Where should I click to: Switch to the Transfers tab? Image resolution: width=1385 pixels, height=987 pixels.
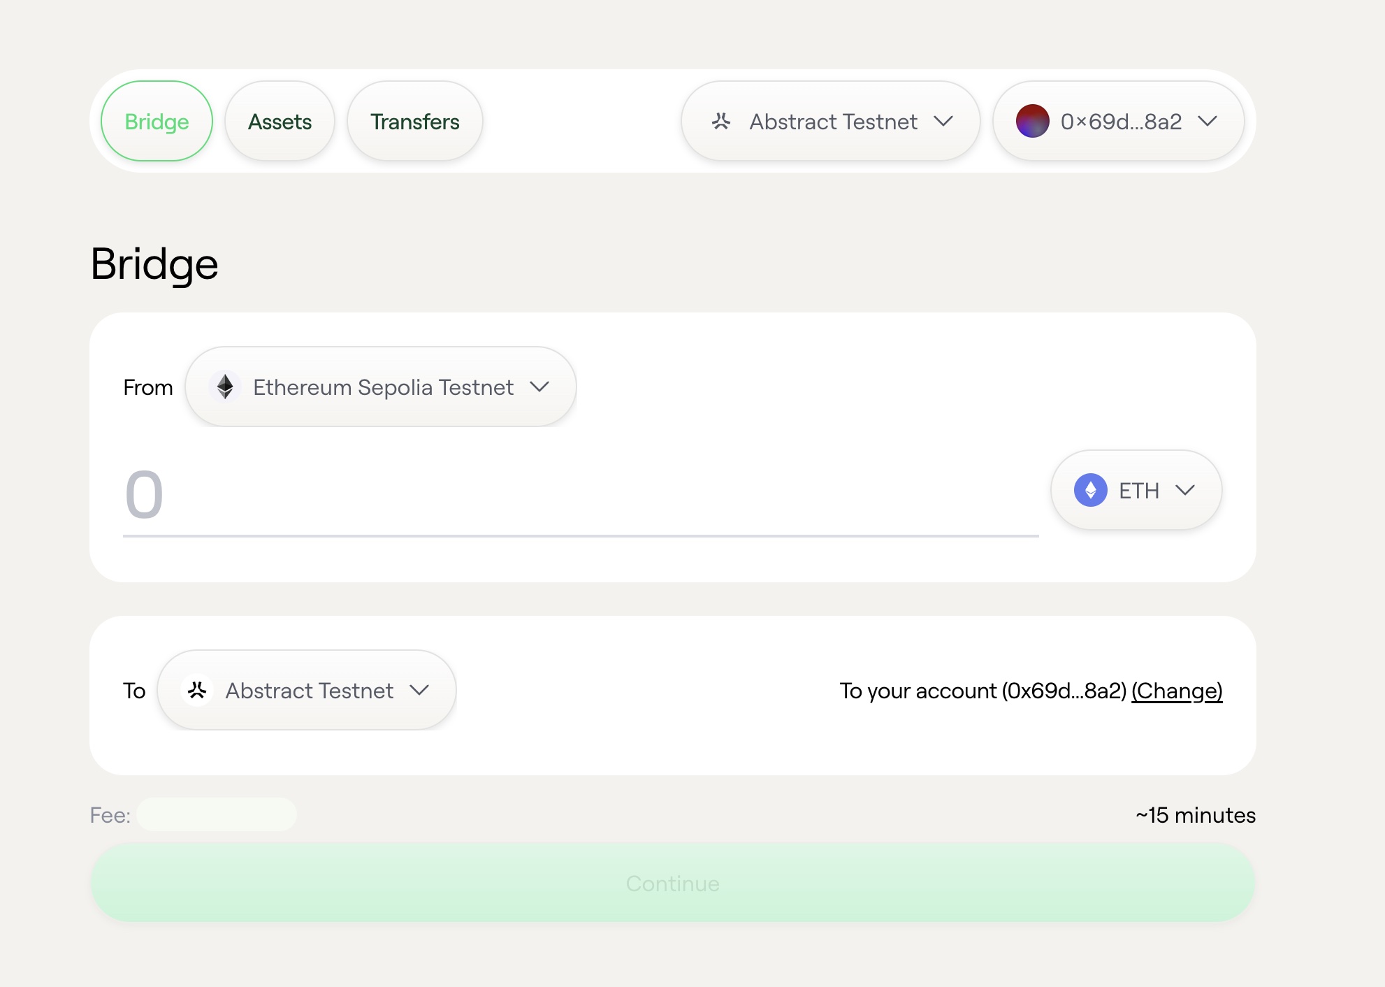[x=414, y=121]
